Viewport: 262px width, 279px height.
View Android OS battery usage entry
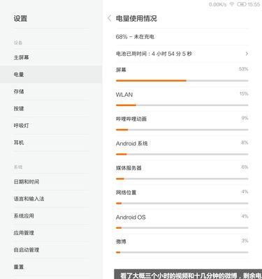[182, 222]
